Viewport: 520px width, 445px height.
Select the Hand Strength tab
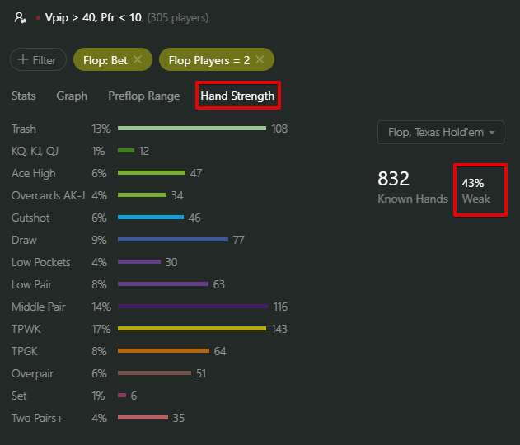pyautogui.click(x=237, y=96)
